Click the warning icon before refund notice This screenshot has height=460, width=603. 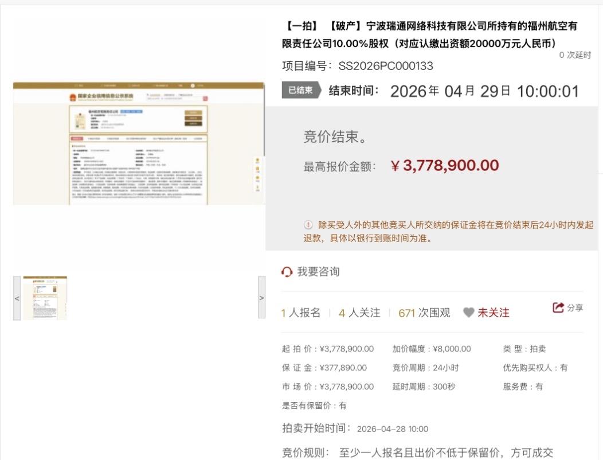[308, 225]
